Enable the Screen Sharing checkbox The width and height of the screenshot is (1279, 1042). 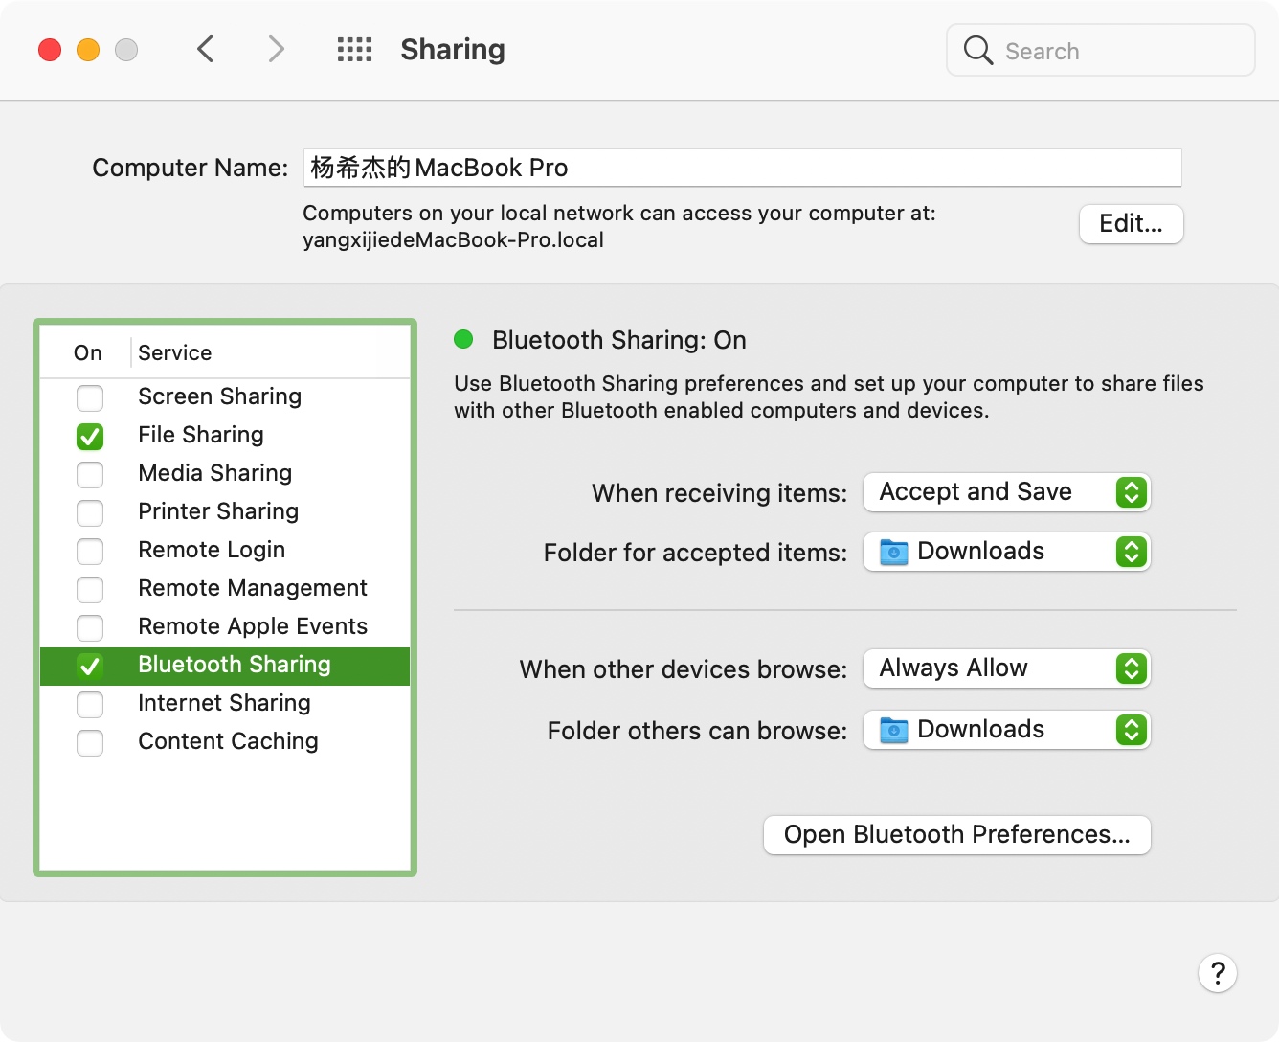[x=90, y=397]
